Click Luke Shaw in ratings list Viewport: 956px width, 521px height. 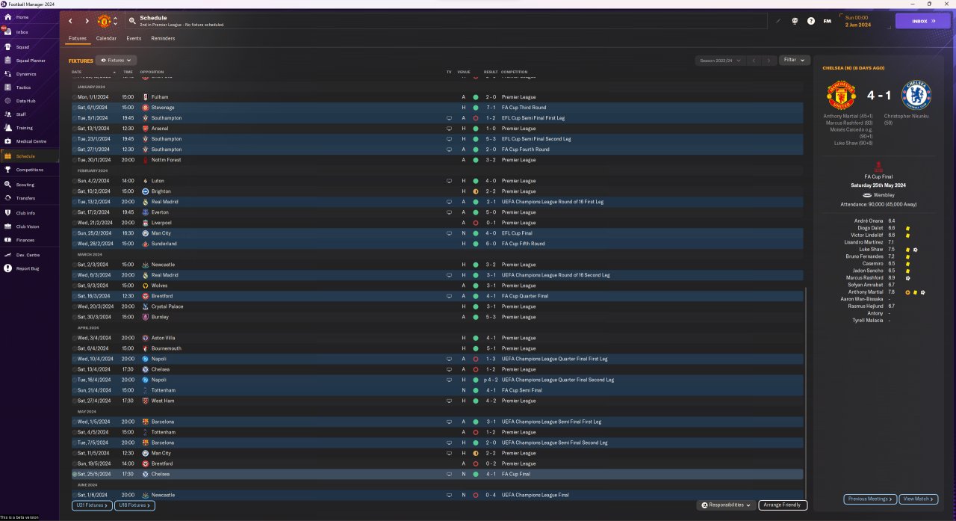coord(872,250)
